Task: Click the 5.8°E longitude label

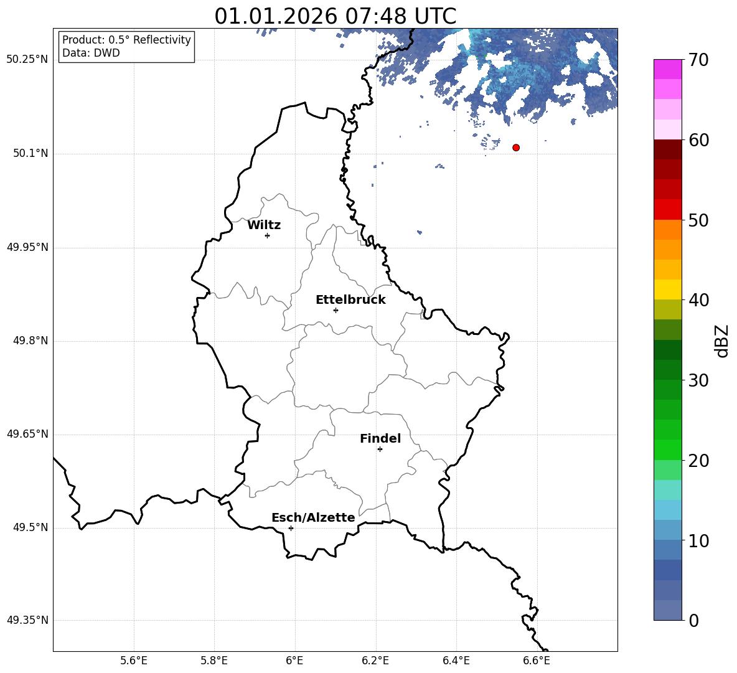Action: point(214,661)
